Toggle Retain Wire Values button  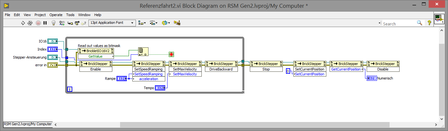pyautogui.click(x=61, y=23)
